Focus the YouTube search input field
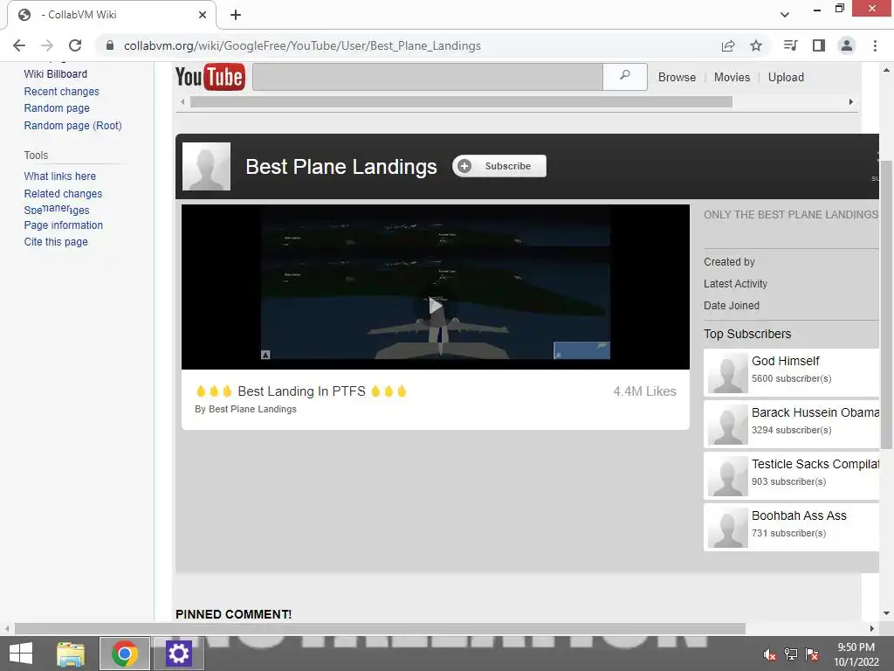This screenshot has height=671, width=894. point(428,77)
